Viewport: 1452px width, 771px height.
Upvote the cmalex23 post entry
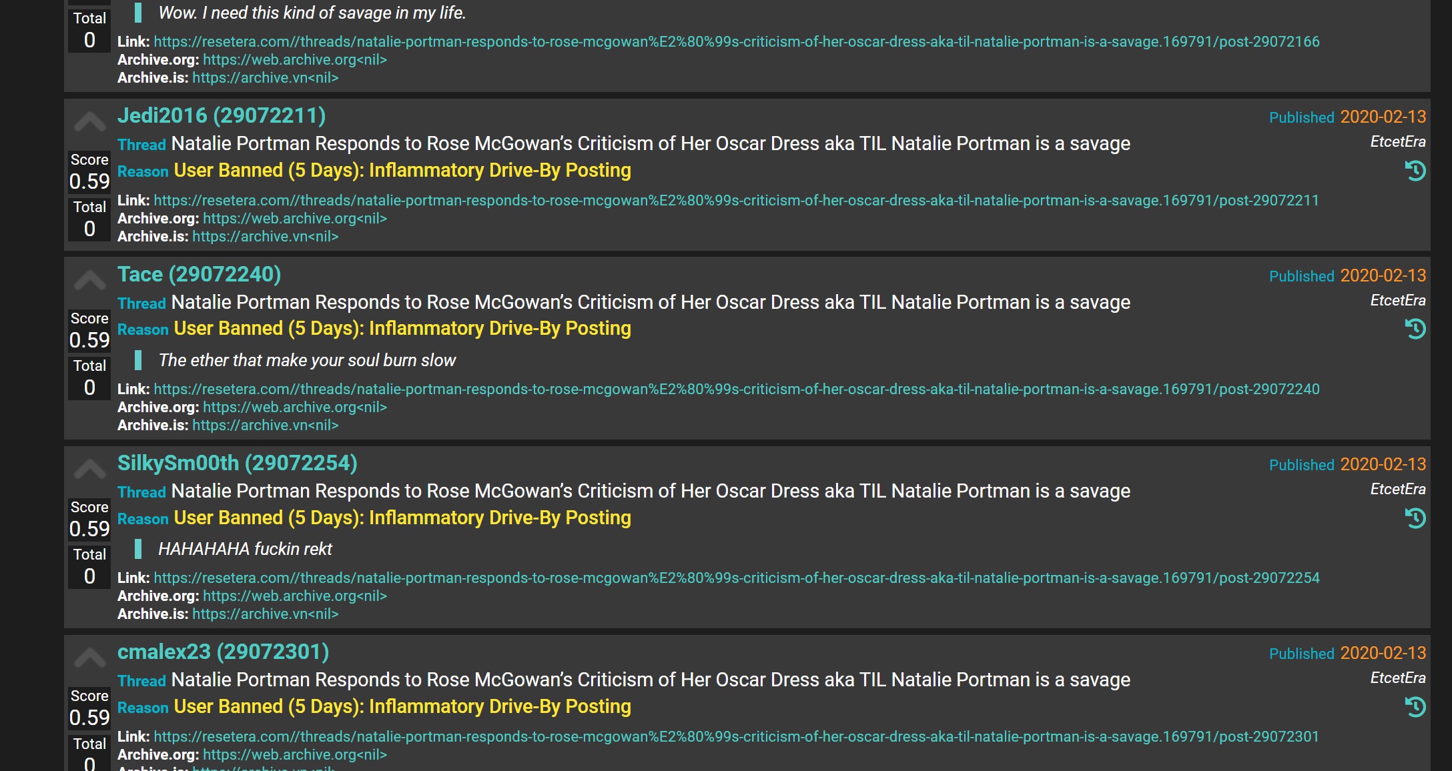(89, 659)
